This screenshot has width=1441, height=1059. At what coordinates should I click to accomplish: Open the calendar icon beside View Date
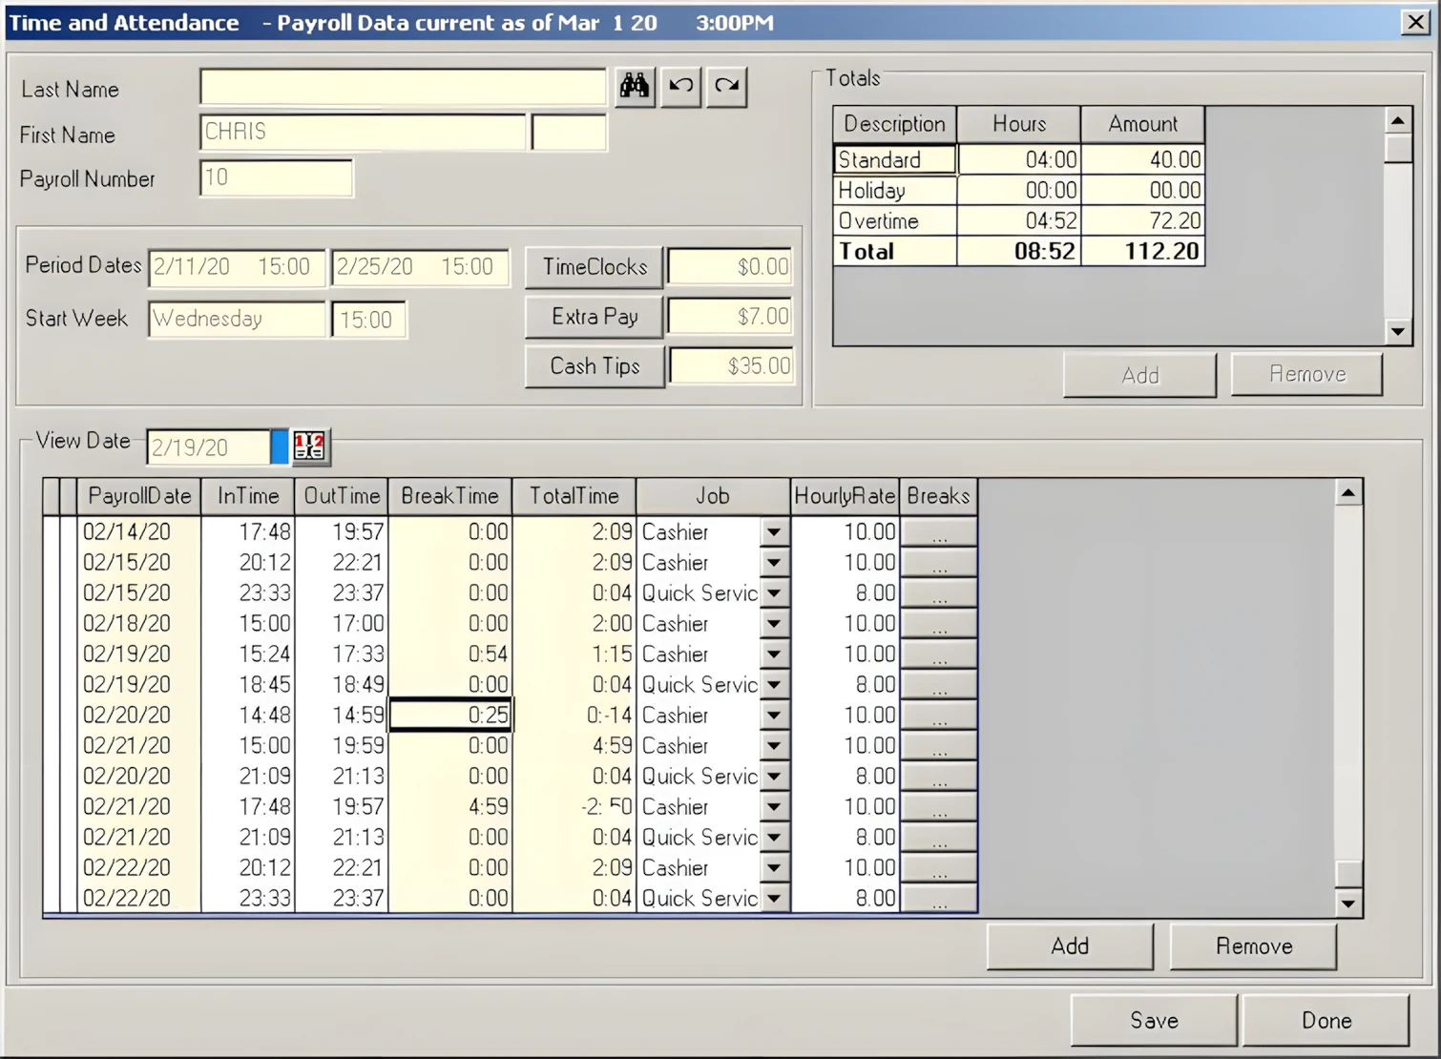click(x=309, y=446)
